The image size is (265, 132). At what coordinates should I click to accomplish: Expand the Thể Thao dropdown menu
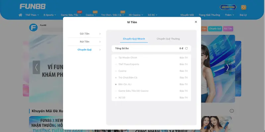(32, 15)
